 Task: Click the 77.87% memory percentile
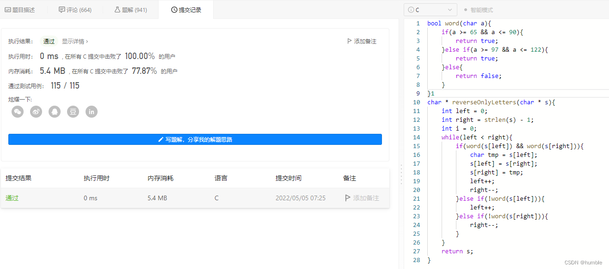(144, 71)
